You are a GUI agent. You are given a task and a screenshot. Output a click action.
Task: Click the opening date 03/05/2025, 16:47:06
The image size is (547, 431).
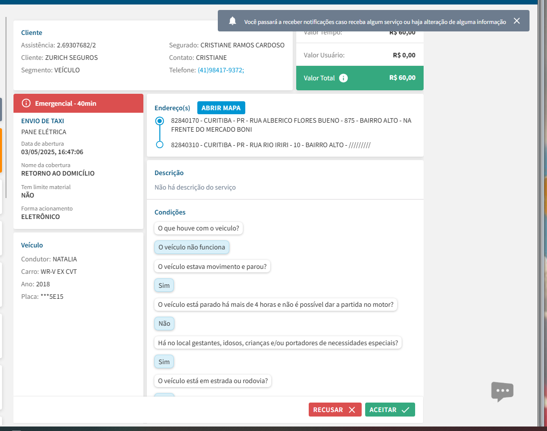[52, 152]
